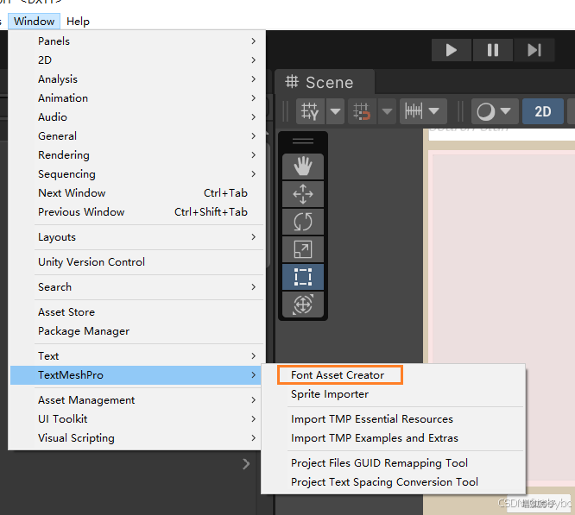Image resolution: width=575 pixels, height=515 pixels.
Task: Open the Package Manager
Action: pyautogui.click(x=137, y=331)
